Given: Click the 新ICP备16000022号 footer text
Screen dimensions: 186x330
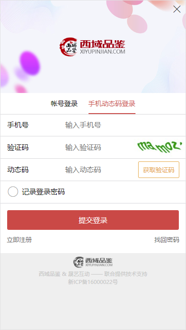Looking at the screenshot, I should pos(93,282).
